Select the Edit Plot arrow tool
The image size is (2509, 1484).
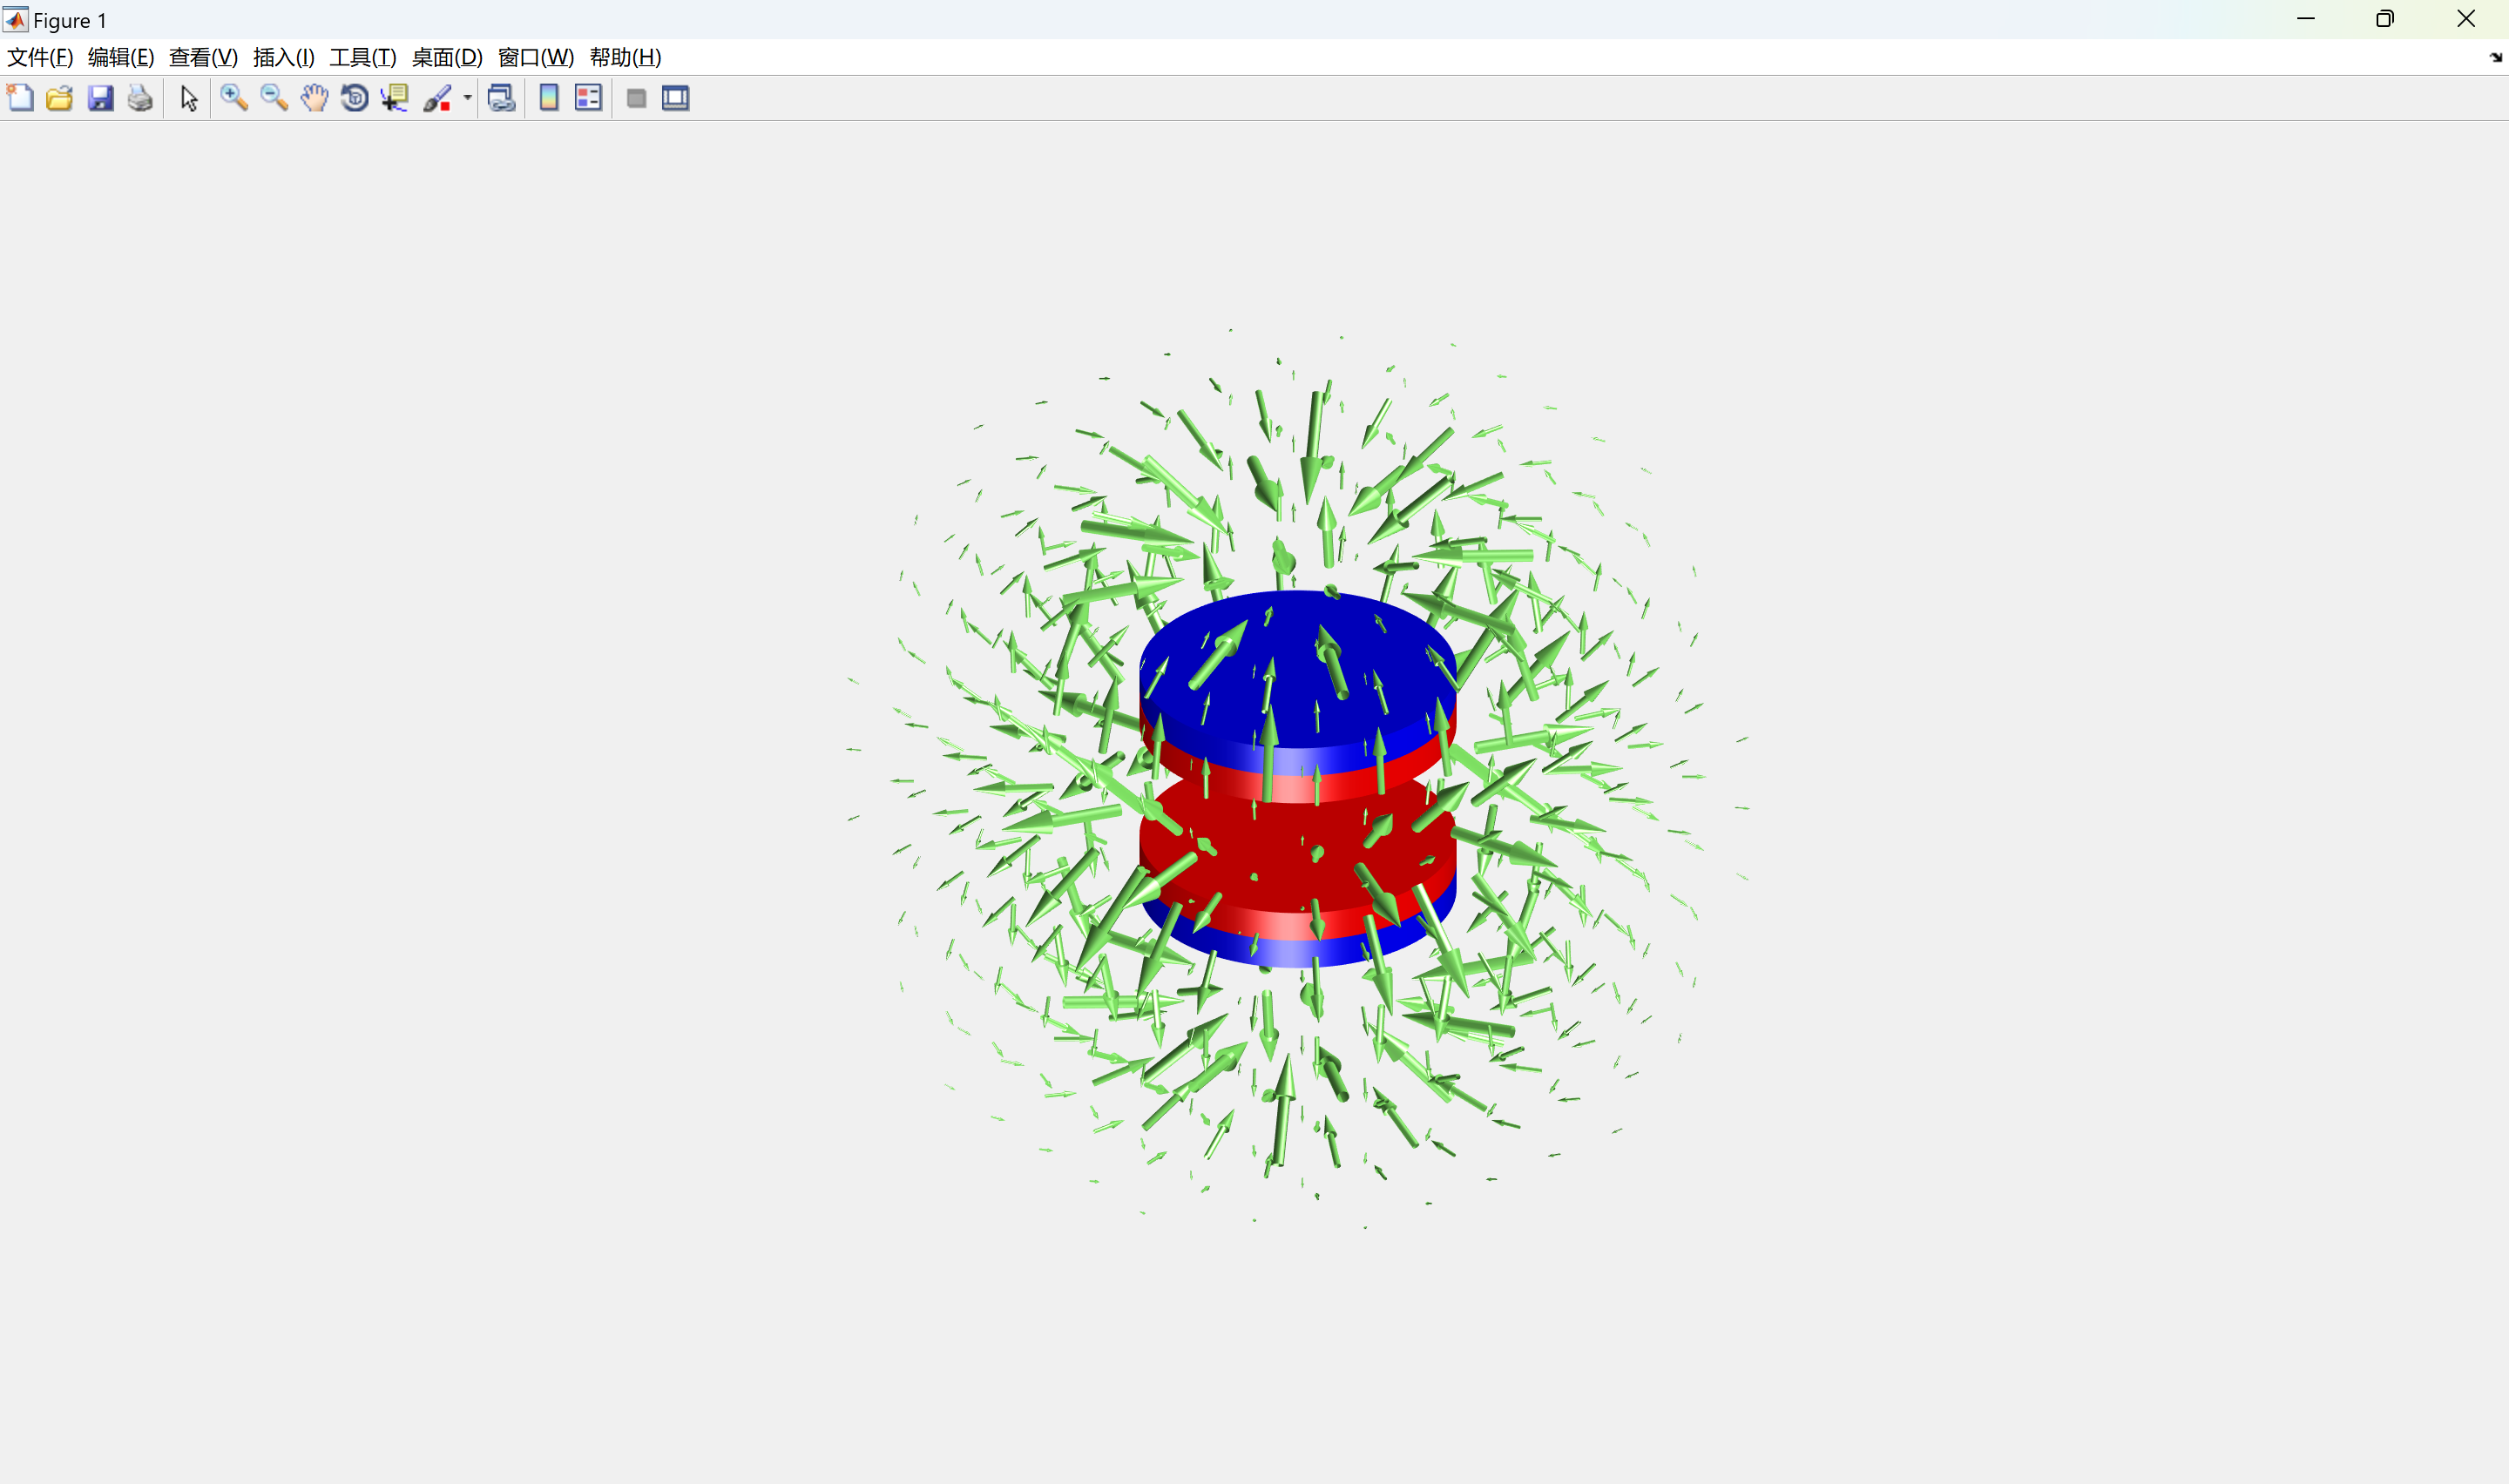tap(188, 98)
